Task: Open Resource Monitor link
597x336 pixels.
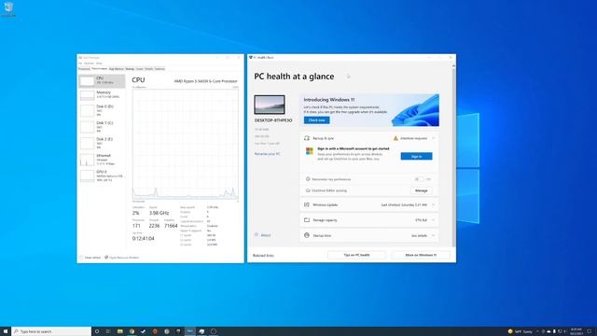Action: coord(124,258)
